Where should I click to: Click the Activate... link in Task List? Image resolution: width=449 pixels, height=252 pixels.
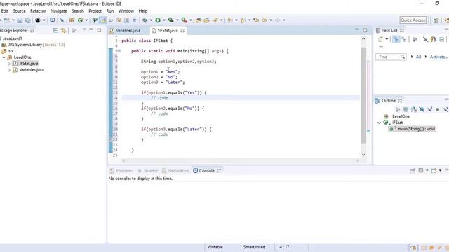438,57
